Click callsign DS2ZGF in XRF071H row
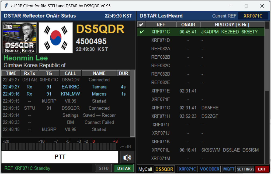Image resolution: width=271 pixels, height=174 pixels. [x=210, y=116]
